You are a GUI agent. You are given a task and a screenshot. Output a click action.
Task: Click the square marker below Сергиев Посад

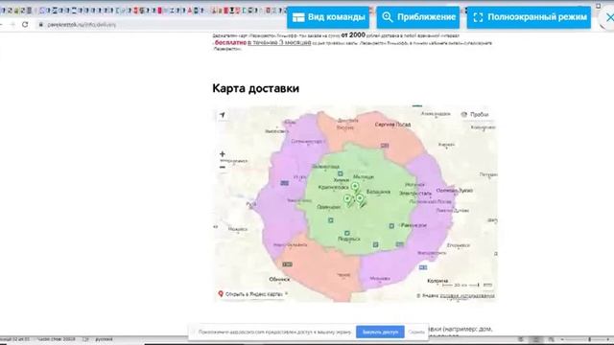(385, 146)
